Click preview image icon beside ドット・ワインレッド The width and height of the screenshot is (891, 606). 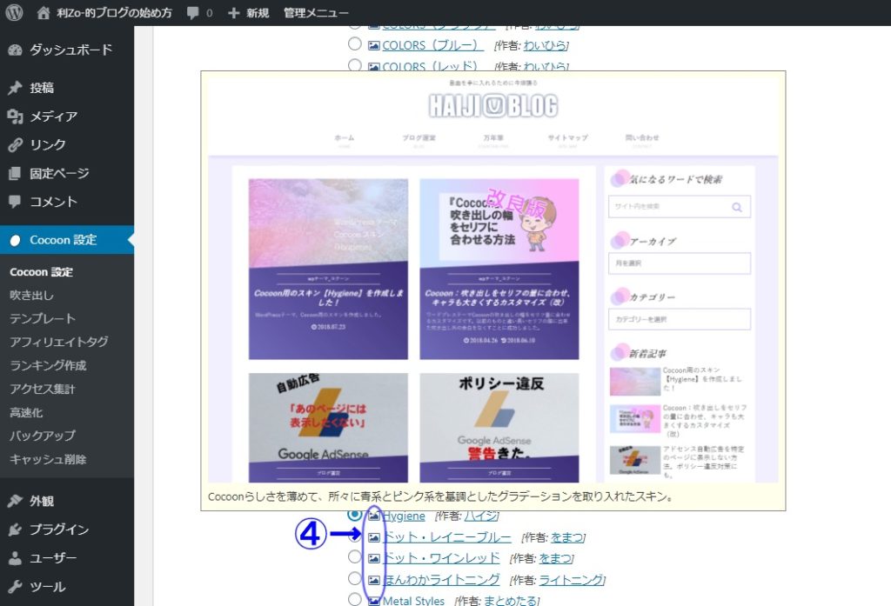pyautogui.click(x=374, y=558)
